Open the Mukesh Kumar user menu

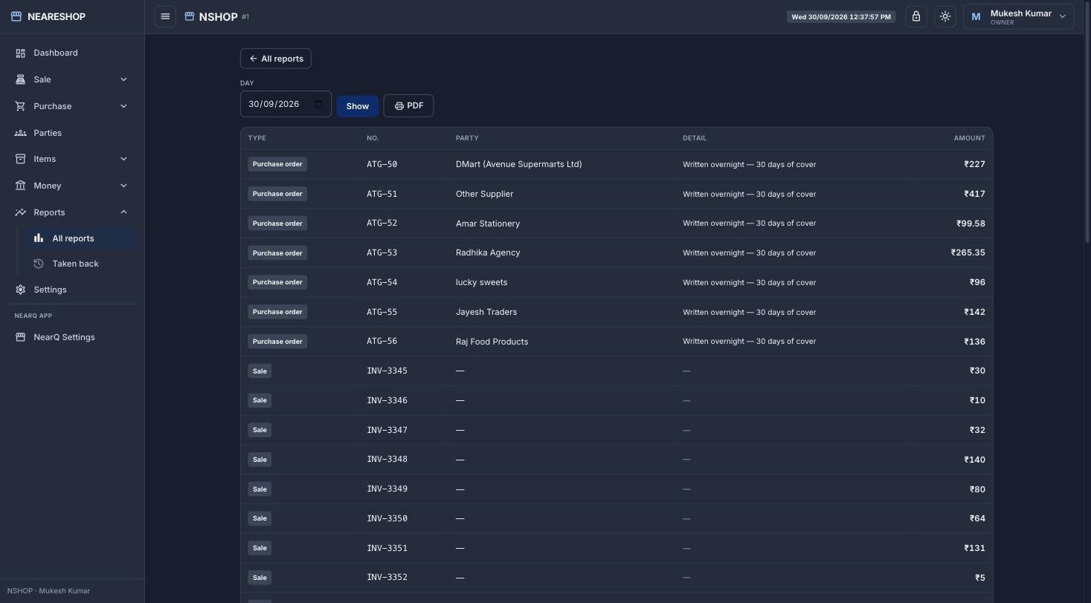pos(1019,16)
